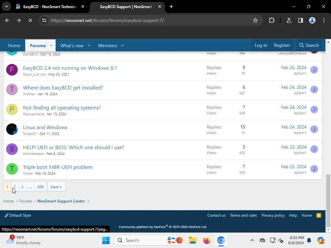Click Log in
Screen dimensions: 331x248
261,45
